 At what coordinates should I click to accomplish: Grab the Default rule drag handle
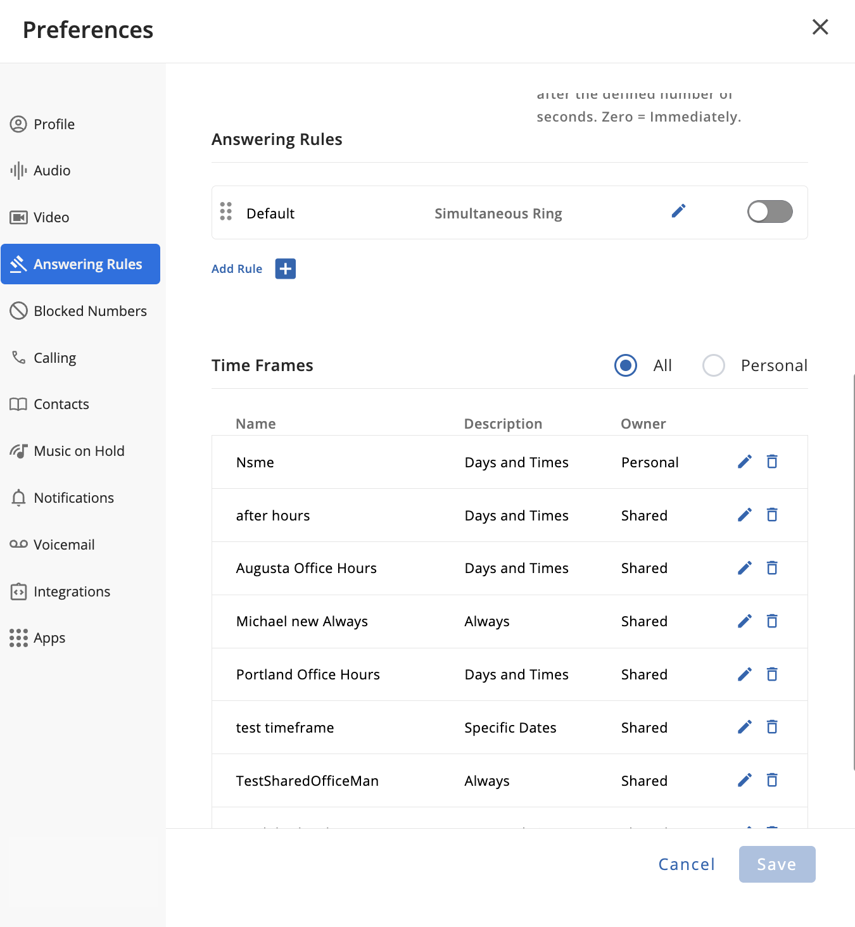(226, 211)
